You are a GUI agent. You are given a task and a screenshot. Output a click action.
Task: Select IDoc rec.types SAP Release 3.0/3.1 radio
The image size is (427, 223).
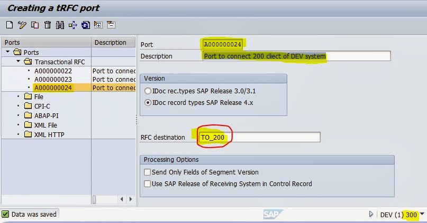point(148,91)
